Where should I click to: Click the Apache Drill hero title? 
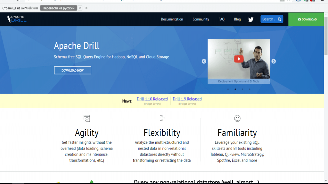(x=77, y=46)
